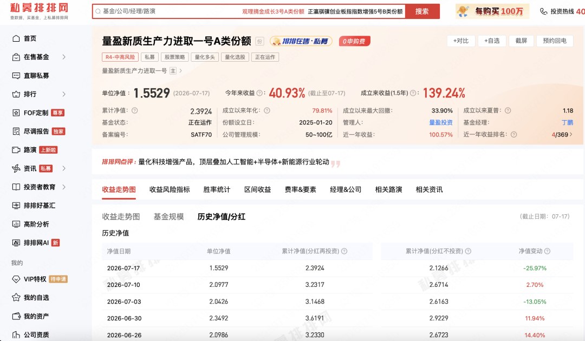This screenshot has width=585, height=341.
Task: Click help icon beside 成立以来年化
Action: [266, 110]
